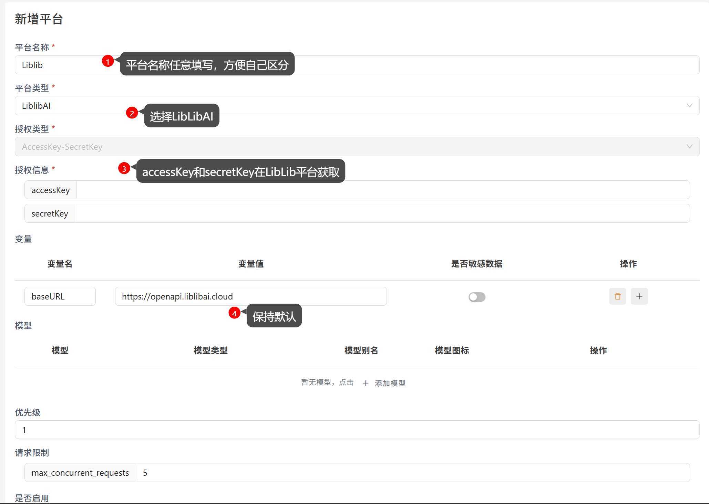Image resolution: width=709 pixels, height=504 pixels.
Task: Click the 模型图标 column header
Action: [452, 350]
